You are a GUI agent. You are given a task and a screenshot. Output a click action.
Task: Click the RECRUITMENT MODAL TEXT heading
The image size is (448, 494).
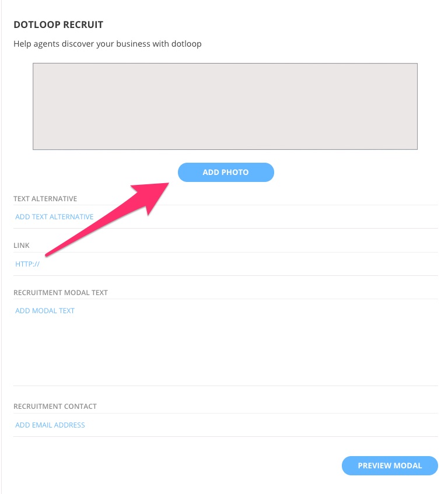tap(60, 292)
